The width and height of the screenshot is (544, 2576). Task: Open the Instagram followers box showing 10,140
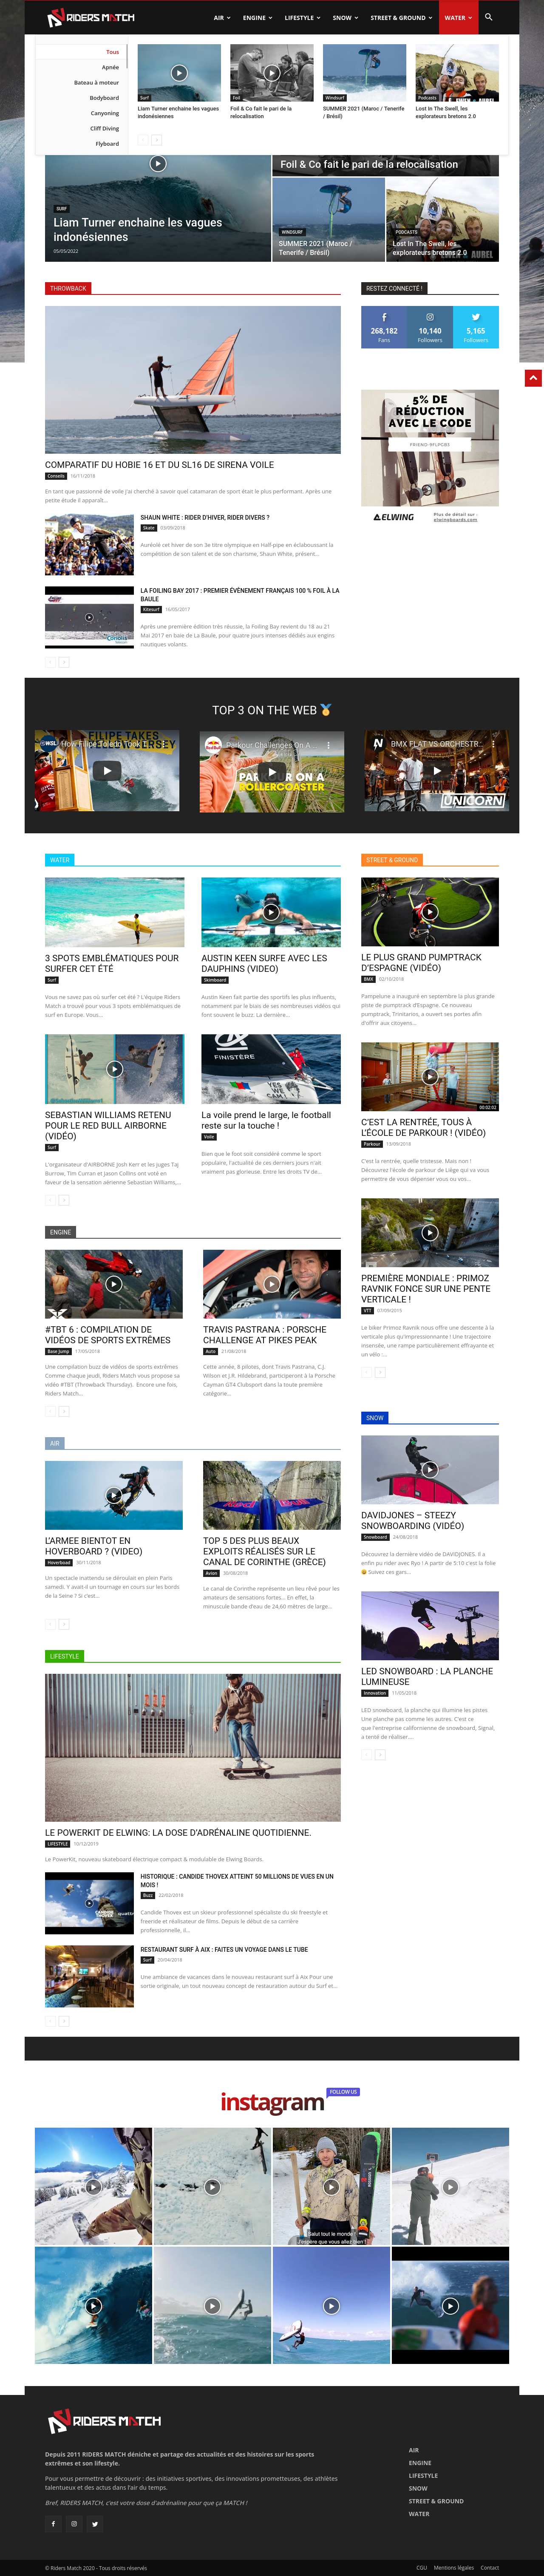point(430,327)
